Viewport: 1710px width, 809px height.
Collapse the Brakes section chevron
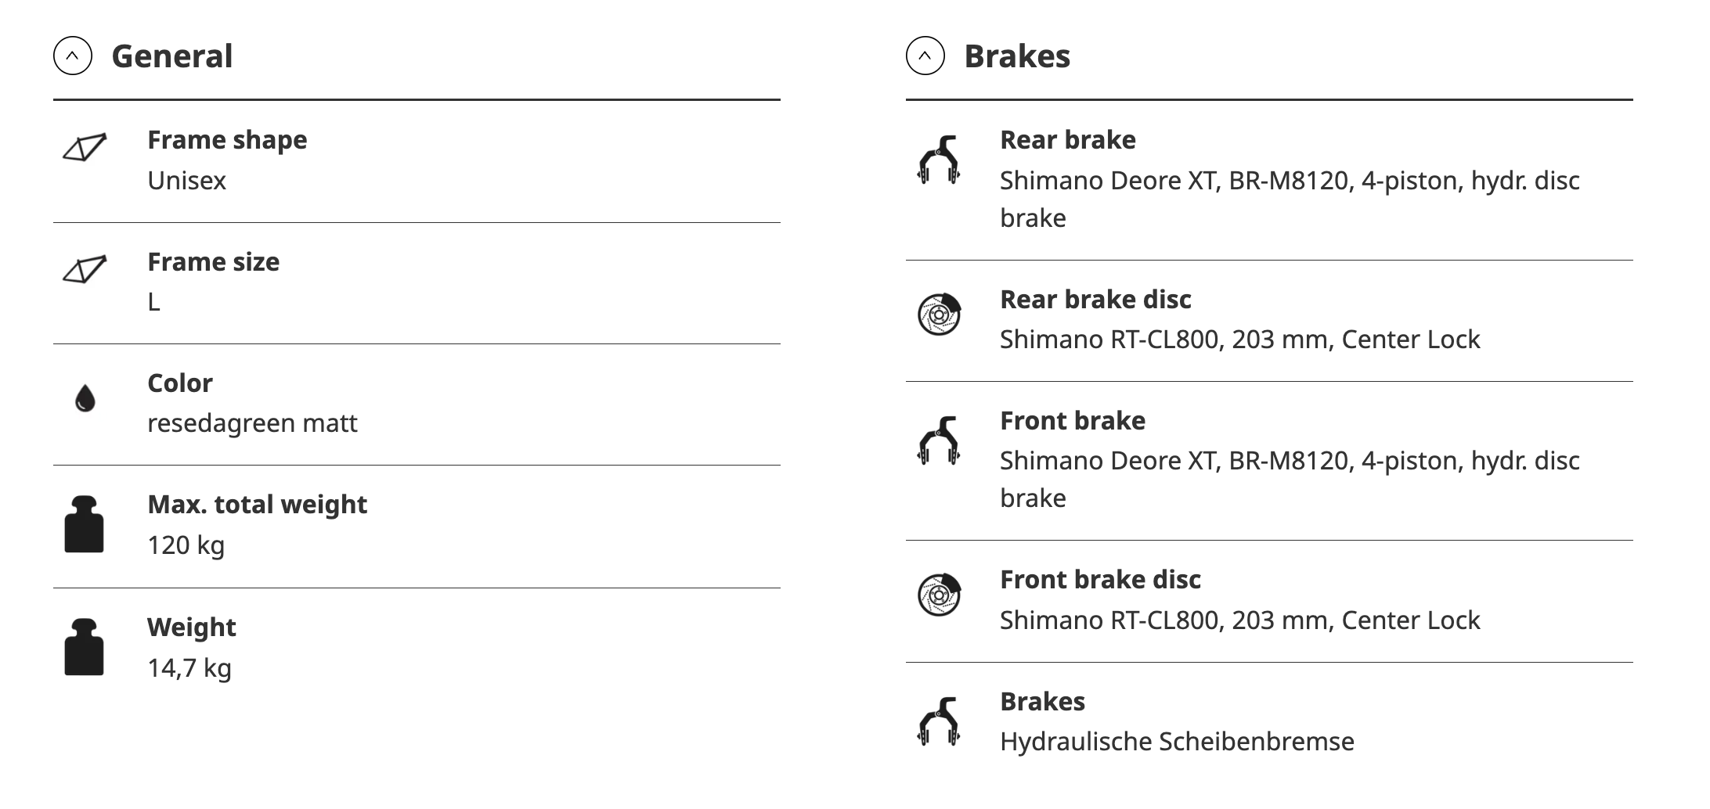pyautogui.click(x=925, y=56)
